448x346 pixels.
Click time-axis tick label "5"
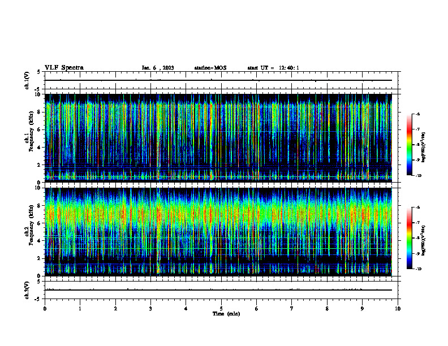tap(221, 309)
